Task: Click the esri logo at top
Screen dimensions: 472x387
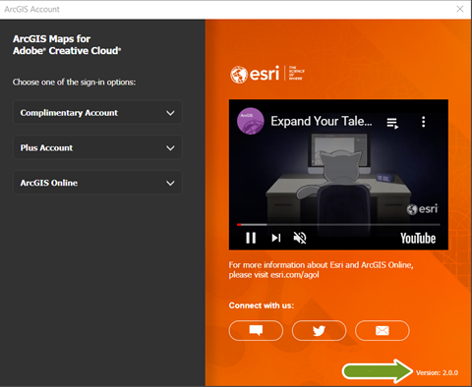Action: 267,74
